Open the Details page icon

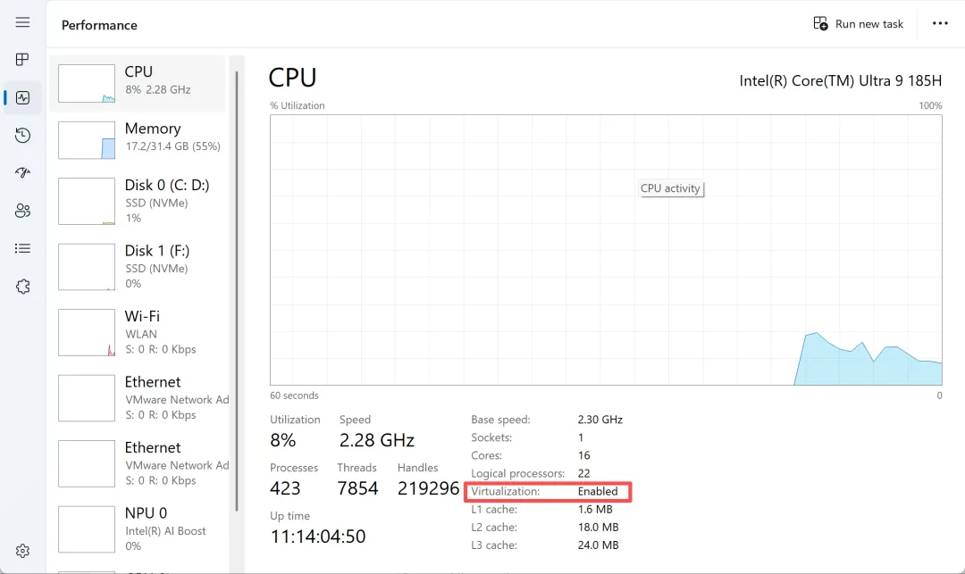click(22, 248)
